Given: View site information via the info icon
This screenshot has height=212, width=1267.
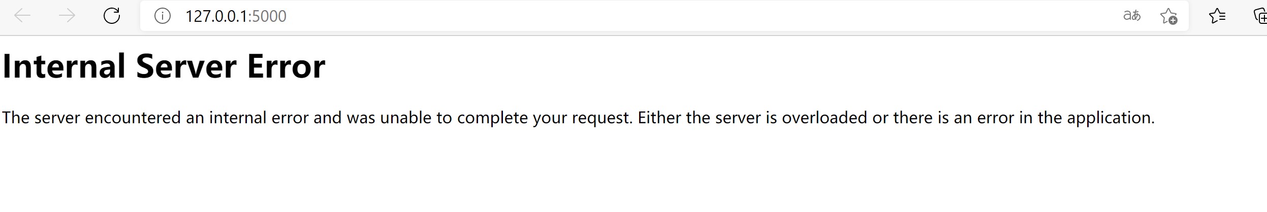Looking at the screenshot, I should 162,16.
